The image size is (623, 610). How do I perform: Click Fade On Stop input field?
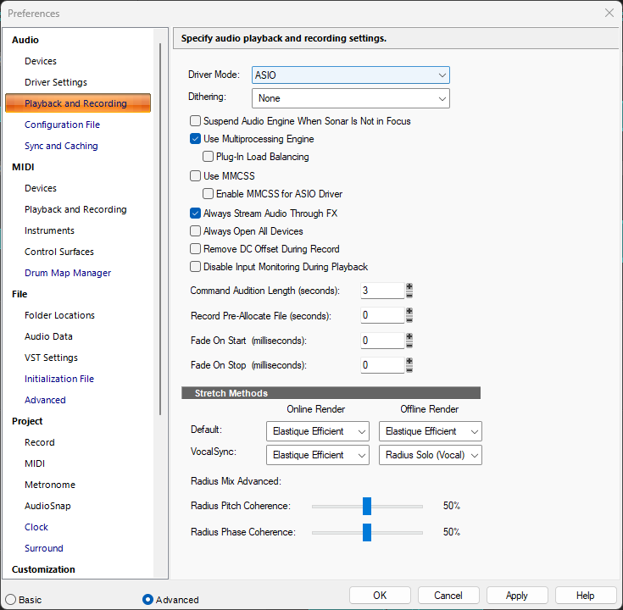pyautogui.click(x=382, y=365)
